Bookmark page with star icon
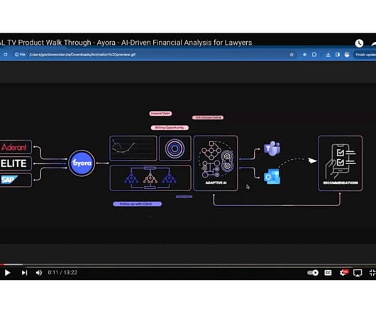This screenshot has width=376, height=314. 292,55
